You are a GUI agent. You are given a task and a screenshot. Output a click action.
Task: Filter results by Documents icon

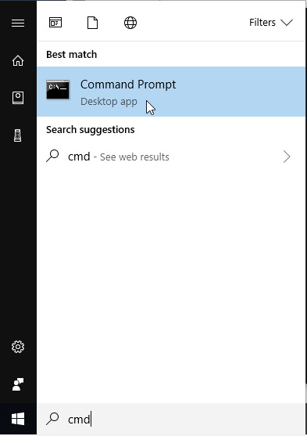(x=92, y=23)
